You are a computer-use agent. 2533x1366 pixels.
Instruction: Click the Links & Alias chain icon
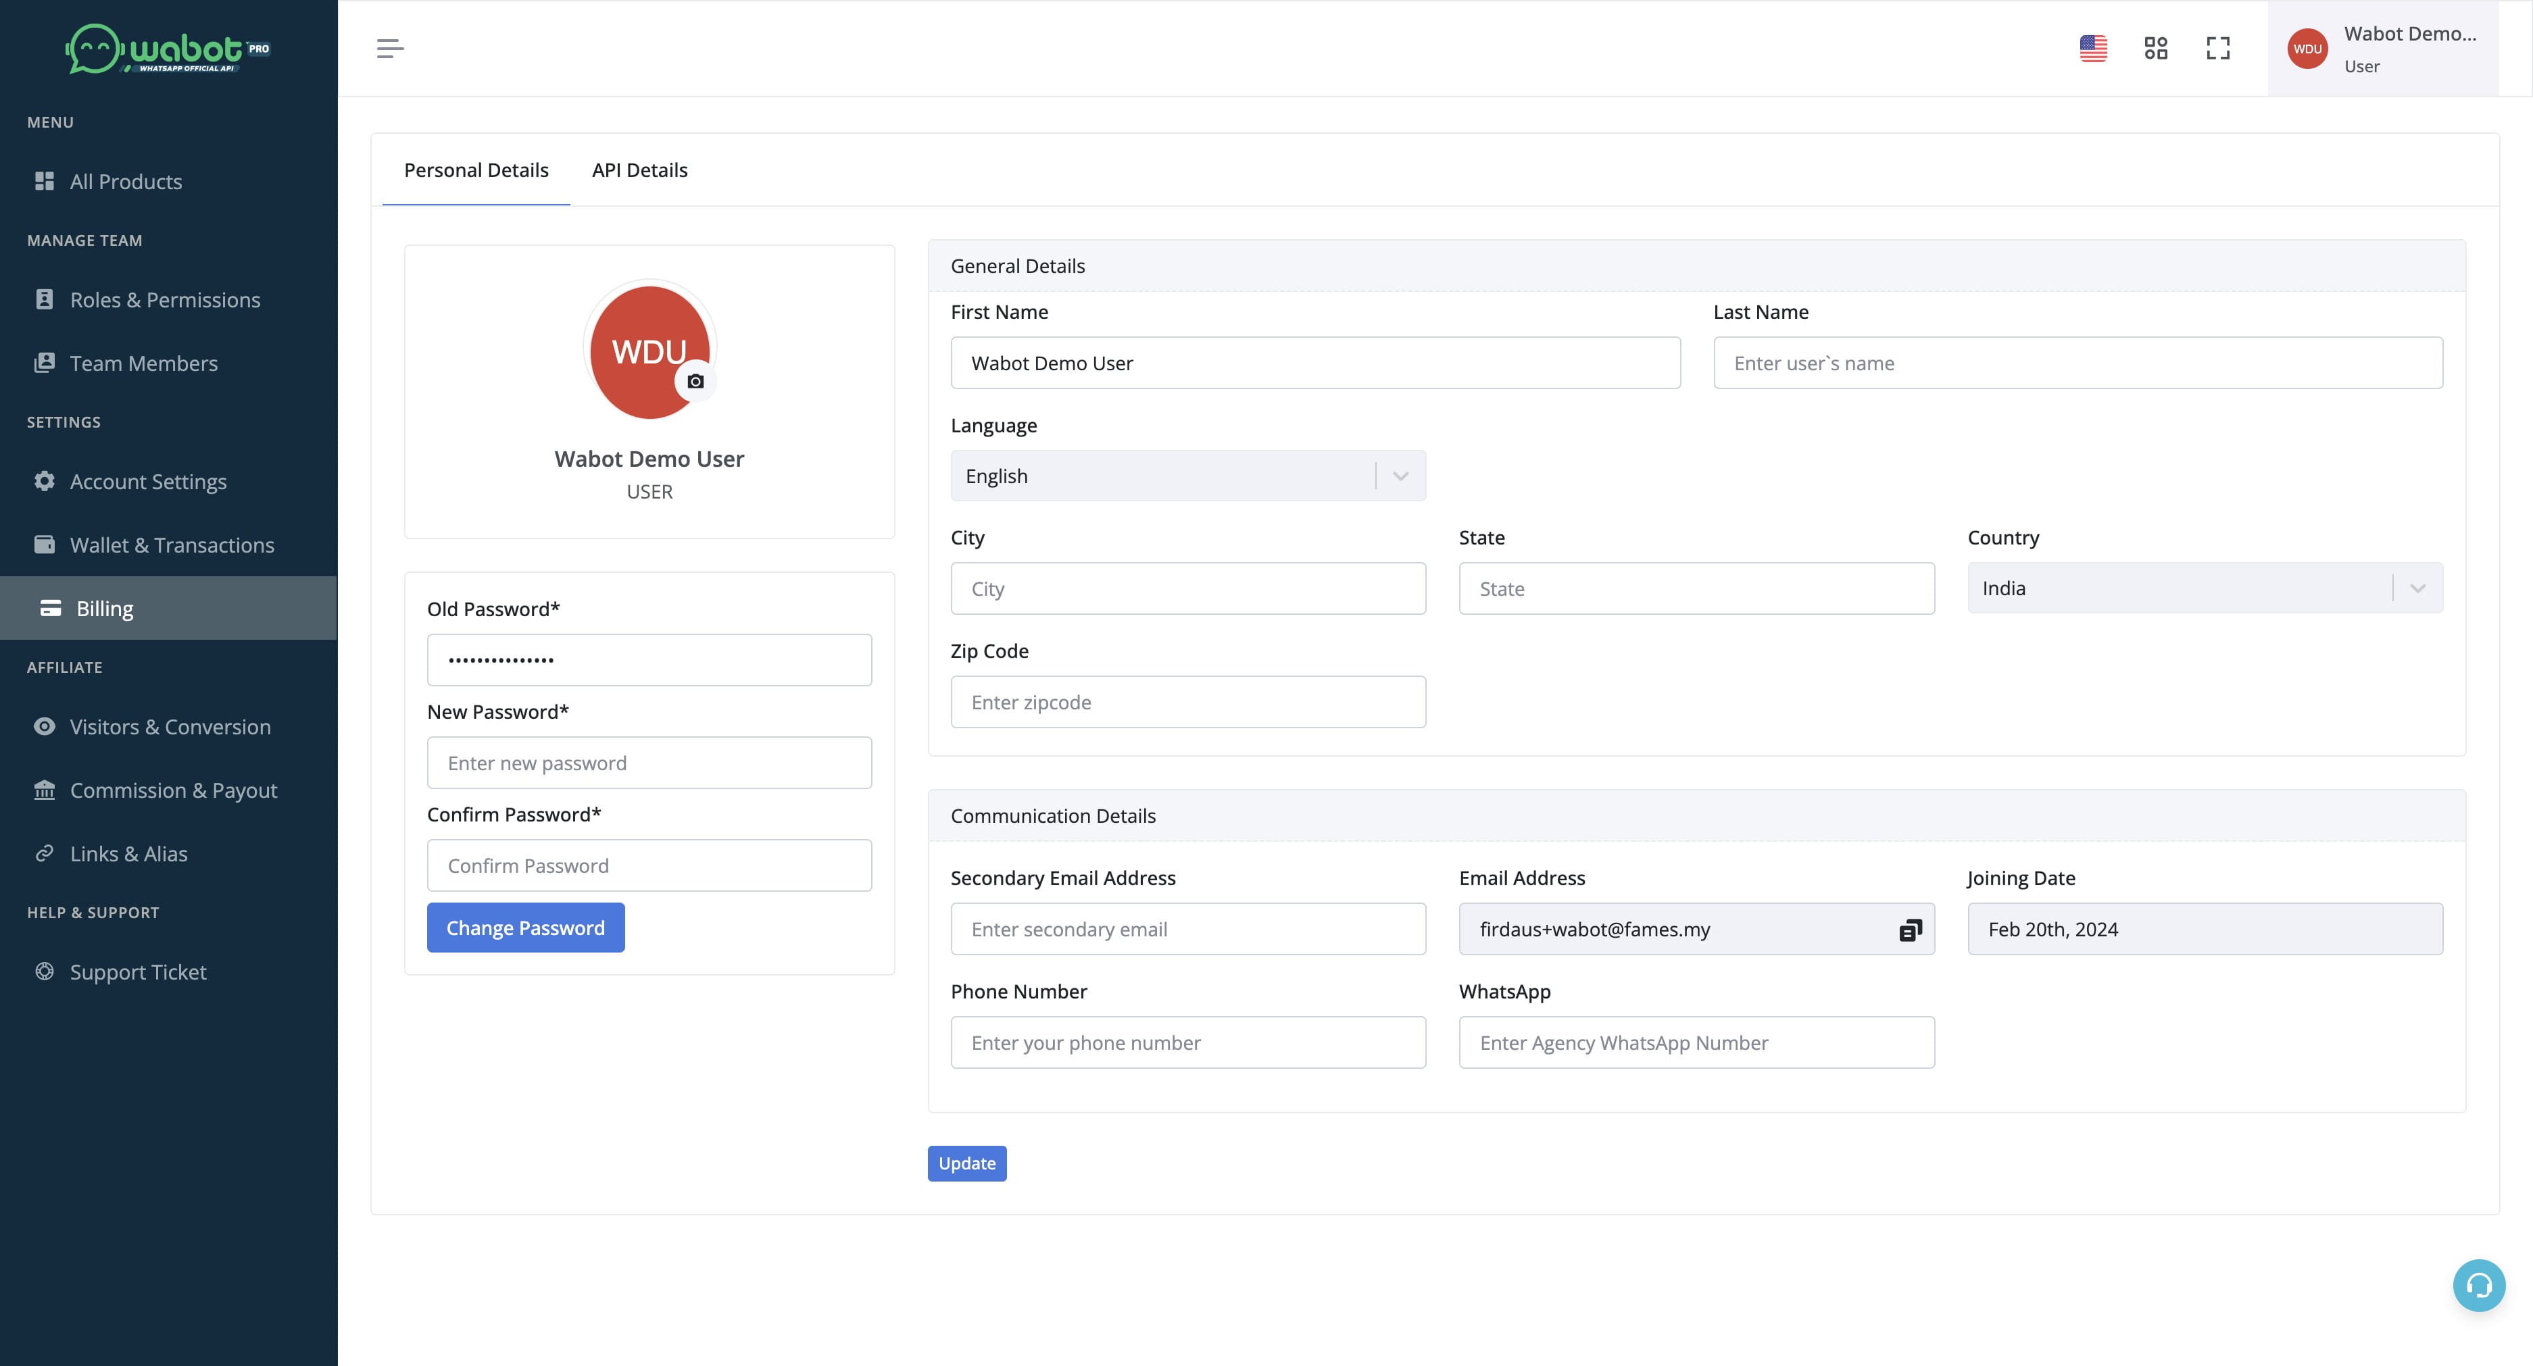[x=44, y=853]
